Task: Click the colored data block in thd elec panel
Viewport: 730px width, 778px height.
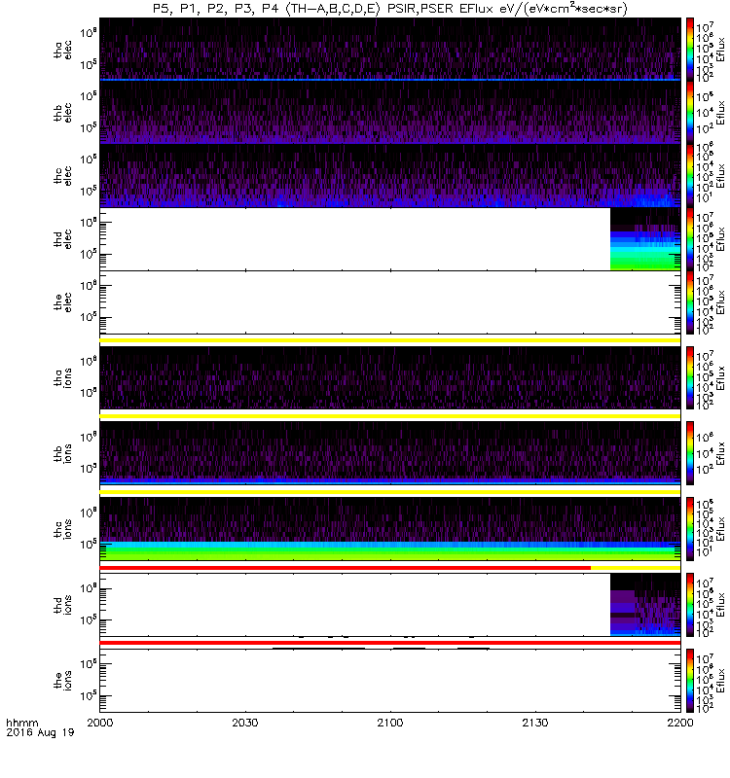Action: point(645,239)
